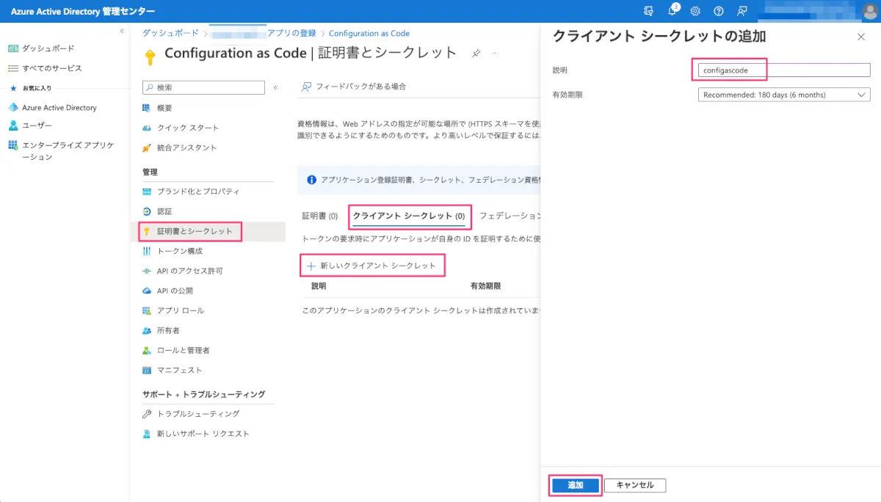Screen dimensions: 881x502
Task: Click 有効期限 column header in secrets table
Action: pos(485,285)
